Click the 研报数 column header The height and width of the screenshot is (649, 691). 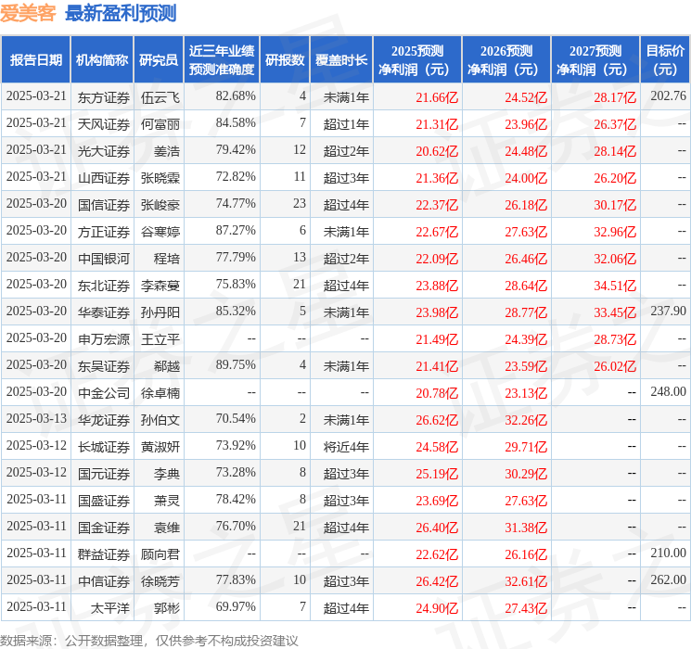pyautogui.click(x=285, y=60)
